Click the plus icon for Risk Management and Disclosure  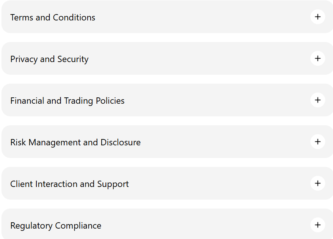point(317,142)
